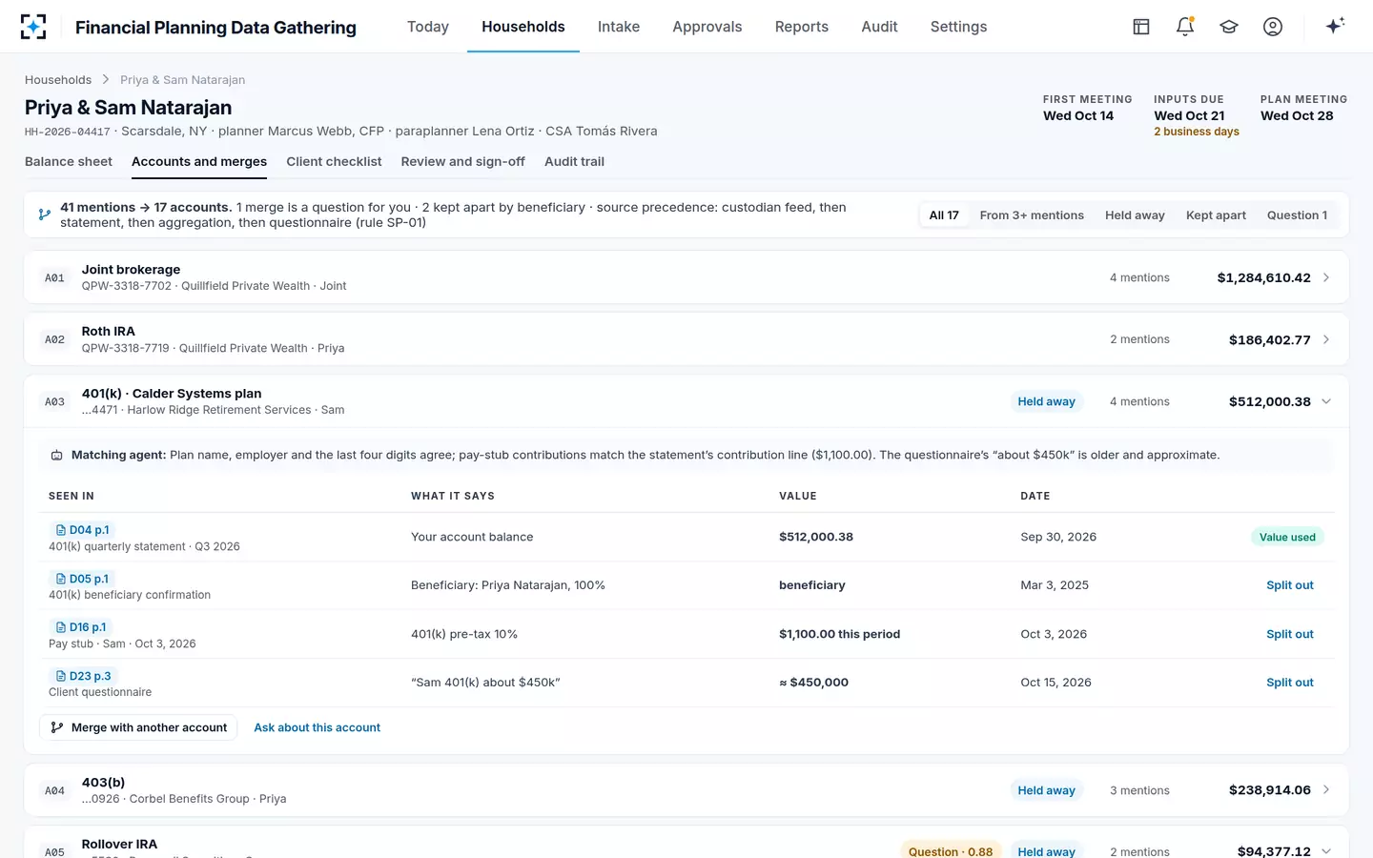This screenshot has height=858, width=1373.
Task: Filter by Question 1
Action: pos(1298,215)
